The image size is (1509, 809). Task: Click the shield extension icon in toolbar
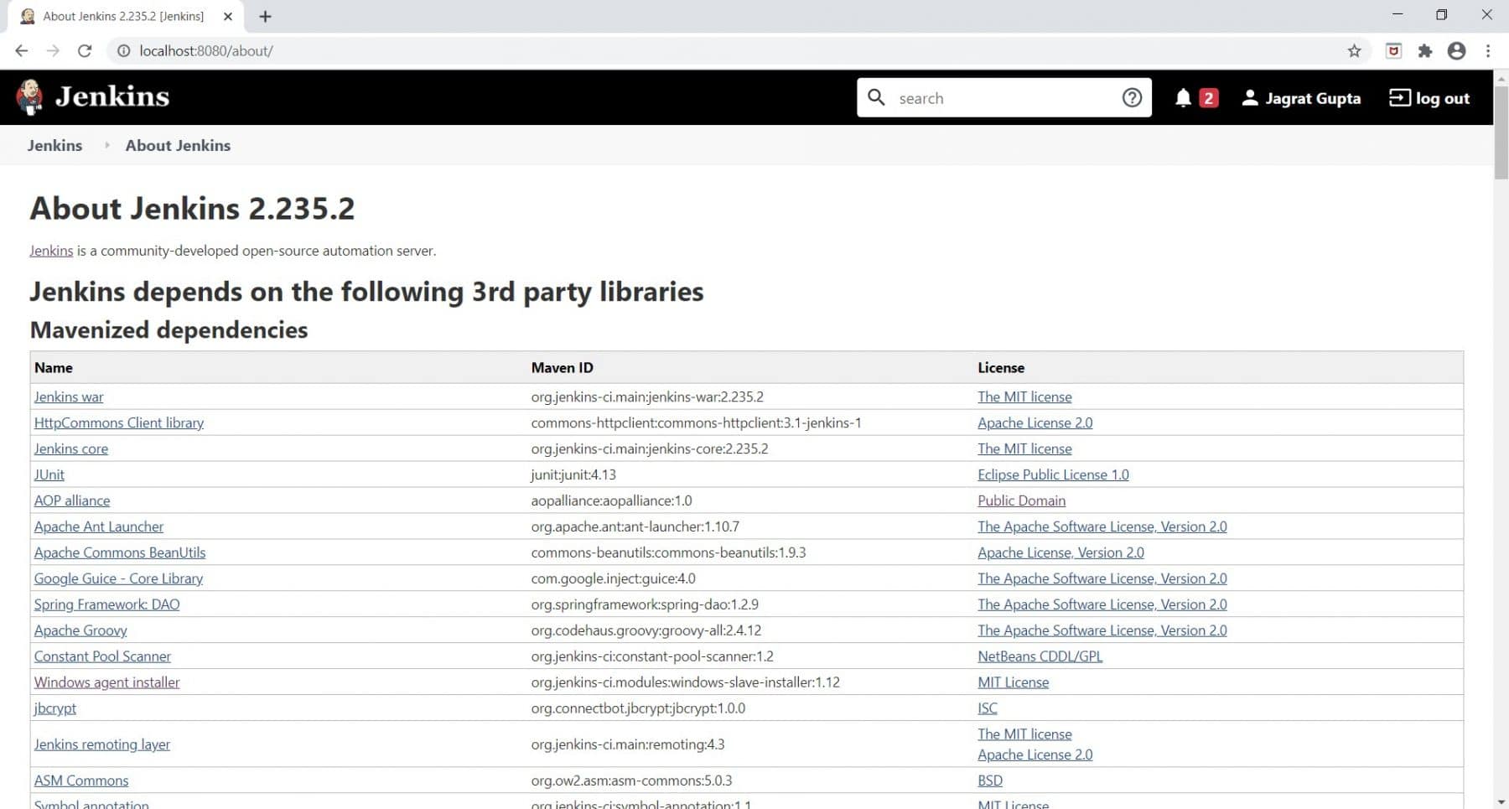[1393, 50]
